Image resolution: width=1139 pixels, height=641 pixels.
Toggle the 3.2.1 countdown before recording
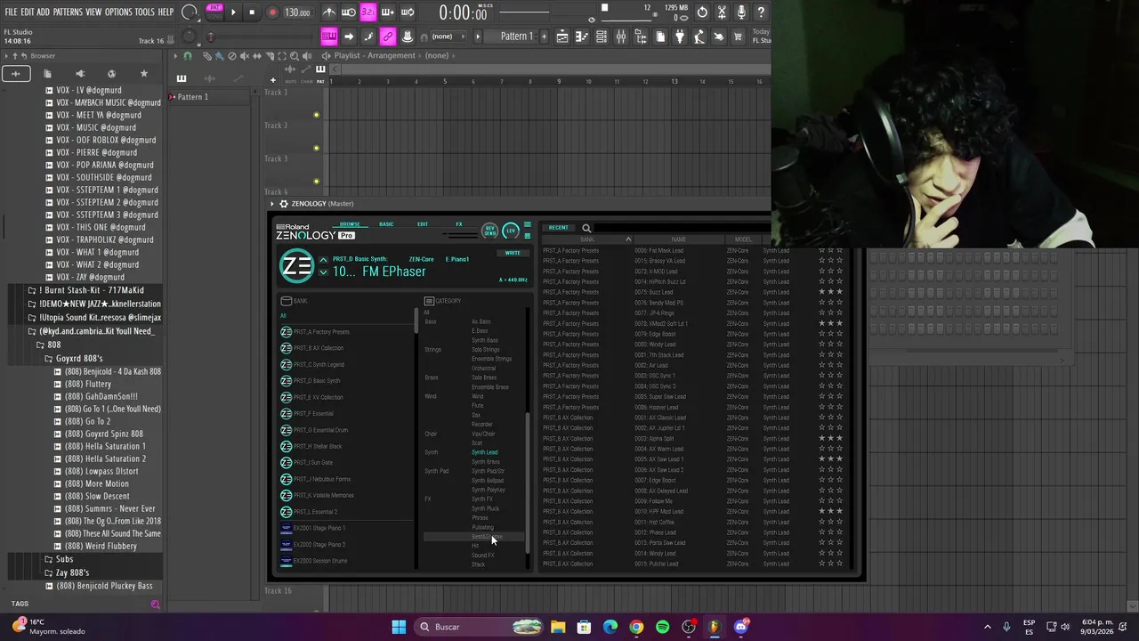point(368,12)
